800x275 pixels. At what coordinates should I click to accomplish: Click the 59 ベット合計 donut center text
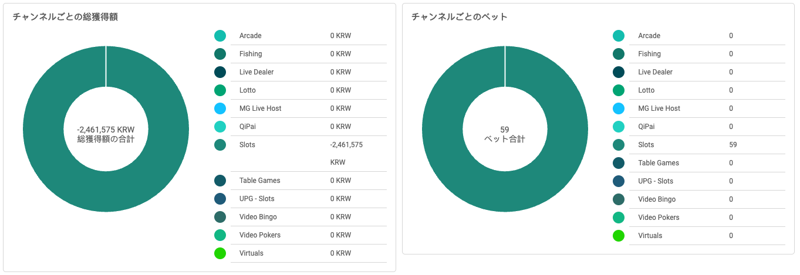(505, 134)
